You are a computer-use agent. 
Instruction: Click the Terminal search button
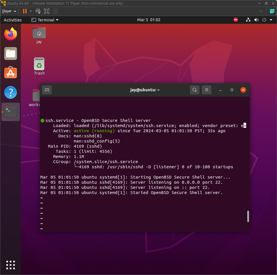pos(194,90)
